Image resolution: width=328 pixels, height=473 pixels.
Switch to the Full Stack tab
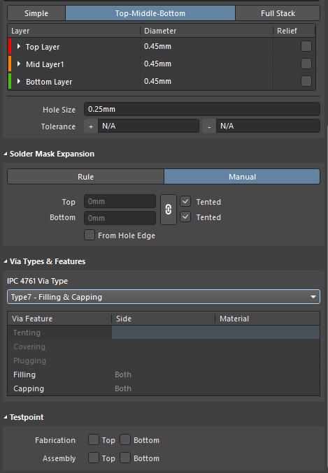tap(278, 13)
